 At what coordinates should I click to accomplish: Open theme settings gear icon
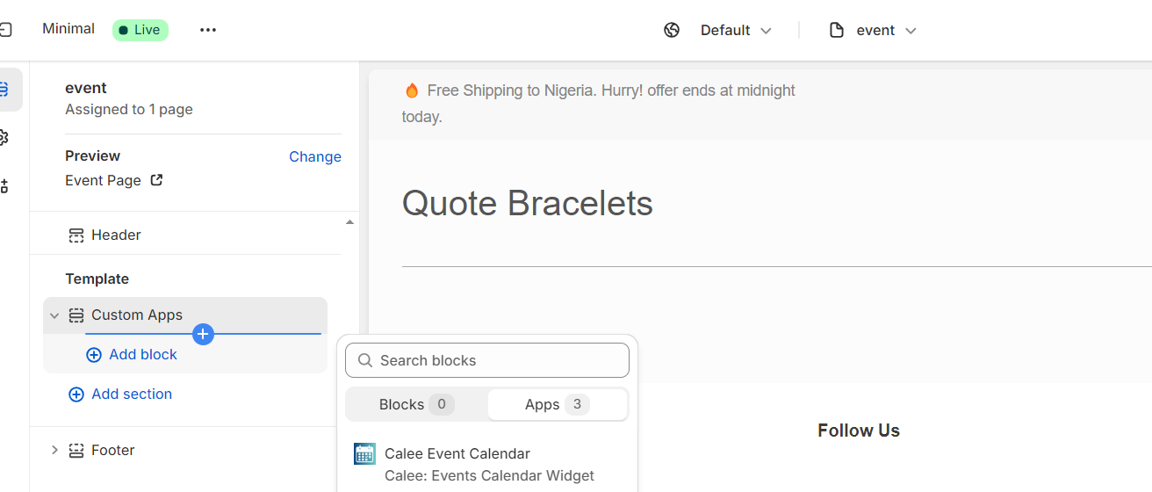click(4, 137)
